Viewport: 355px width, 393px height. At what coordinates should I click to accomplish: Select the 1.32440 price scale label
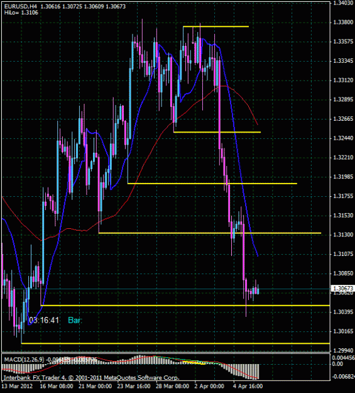[343, 138]
